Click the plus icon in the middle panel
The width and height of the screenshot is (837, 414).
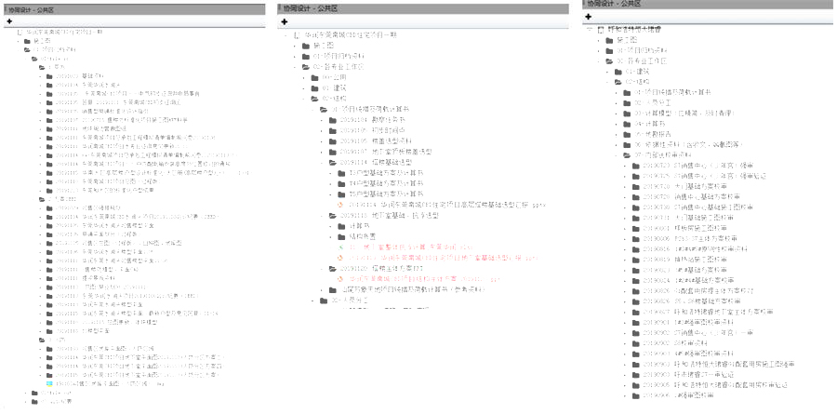point(284,20)
